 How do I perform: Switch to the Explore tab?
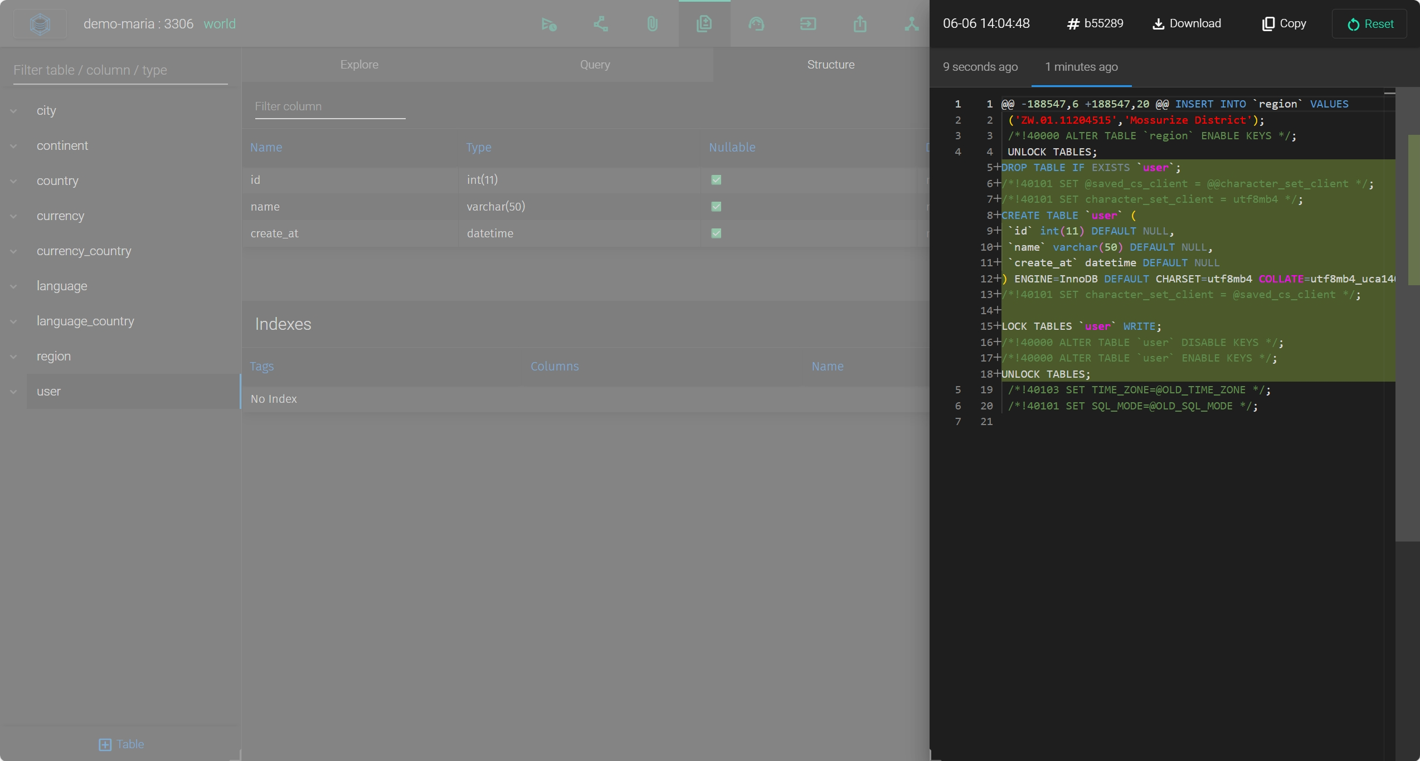(x=359, y=65)
